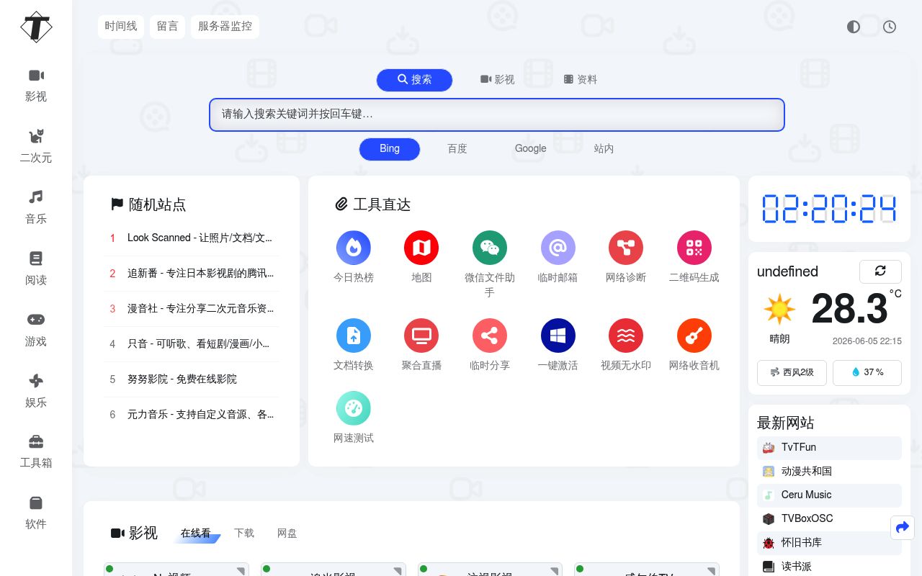Click the digital clock display

(x=829, y=209)
